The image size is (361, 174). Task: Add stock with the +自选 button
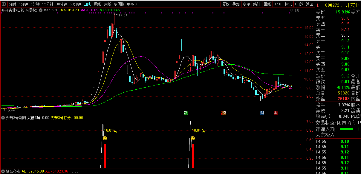[x=299, y=4]
